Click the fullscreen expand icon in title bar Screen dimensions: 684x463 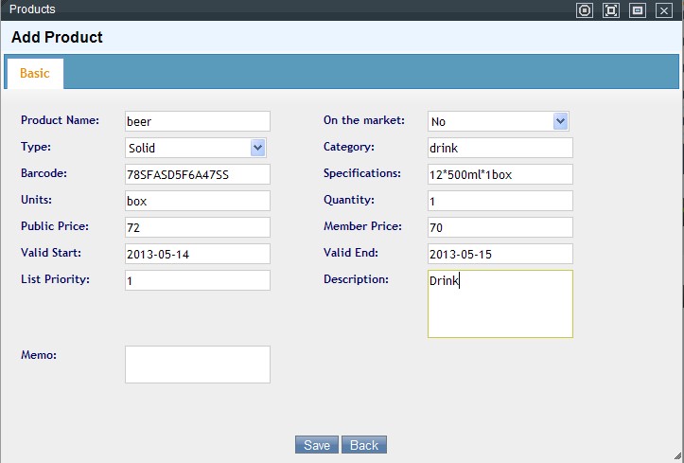tap(611, 10)
